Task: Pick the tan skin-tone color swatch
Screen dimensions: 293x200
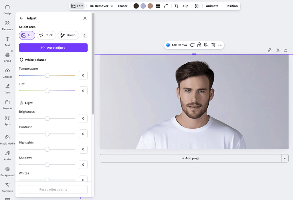Action: coord(150,6)
